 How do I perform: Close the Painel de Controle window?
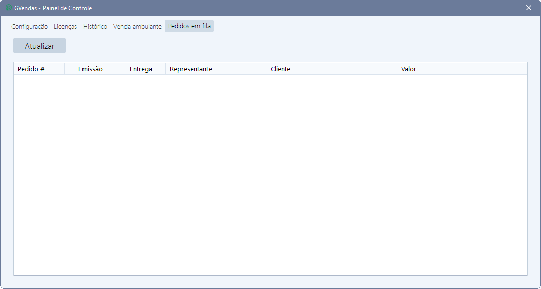pyautogui.click(x=528, y=8)
